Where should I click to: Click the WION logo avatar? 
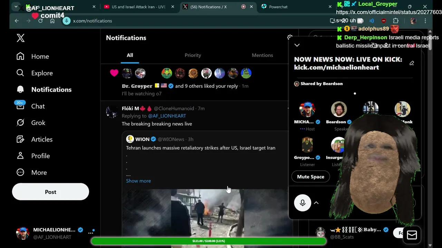click(x=130, y=139)
